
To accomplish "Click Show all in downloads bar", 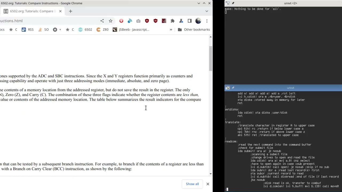I will coord(192,184).
